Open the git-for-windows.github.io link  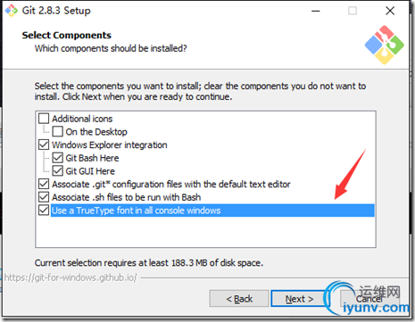tap(71, 277)
